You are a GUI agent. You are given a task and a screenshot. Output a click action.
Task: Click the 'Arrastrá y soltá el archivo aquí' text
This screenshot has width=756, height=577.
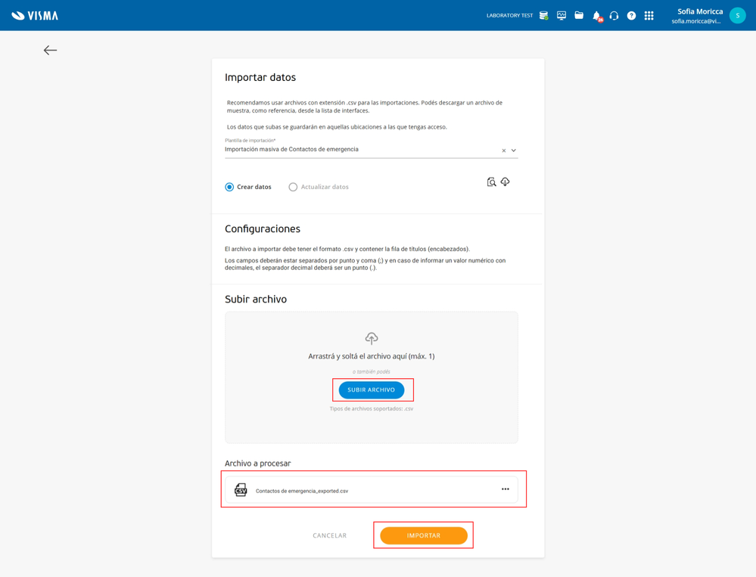point(372,356)
